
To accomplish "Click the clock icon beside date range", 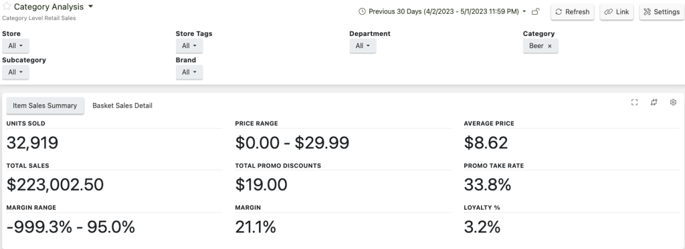I will pyautogui.click(x=362, y=12).
